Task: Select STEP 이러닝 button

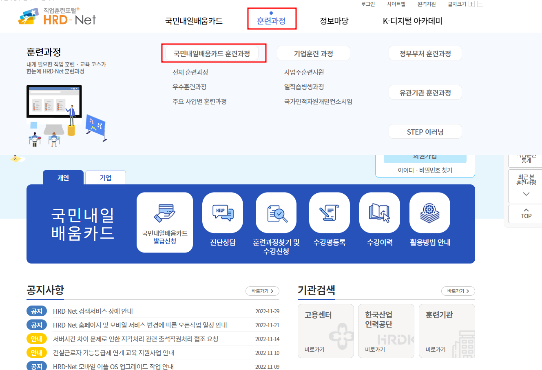Action: point(425,132)
